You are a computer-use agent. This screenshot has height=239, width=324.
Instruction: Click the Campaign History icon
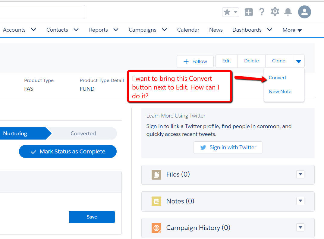click(x=156, y=228)
